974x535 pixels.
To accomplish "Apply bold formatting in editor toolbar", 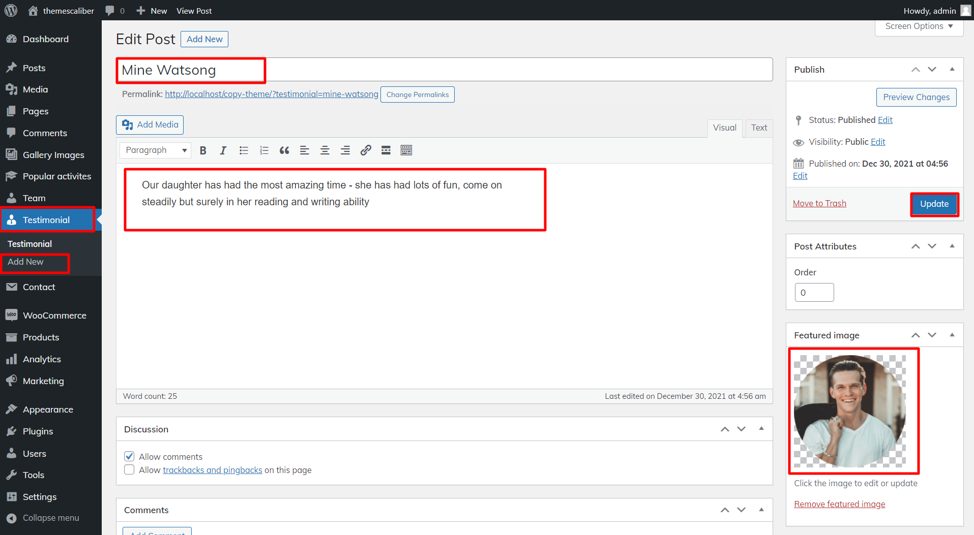I will click(x=203, y=150).
